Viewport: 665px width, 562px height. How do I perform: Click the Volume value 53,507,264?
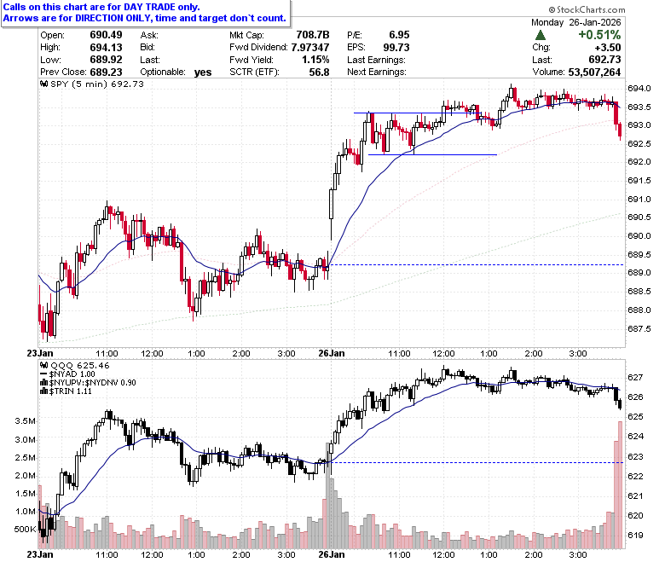(594, 72)
